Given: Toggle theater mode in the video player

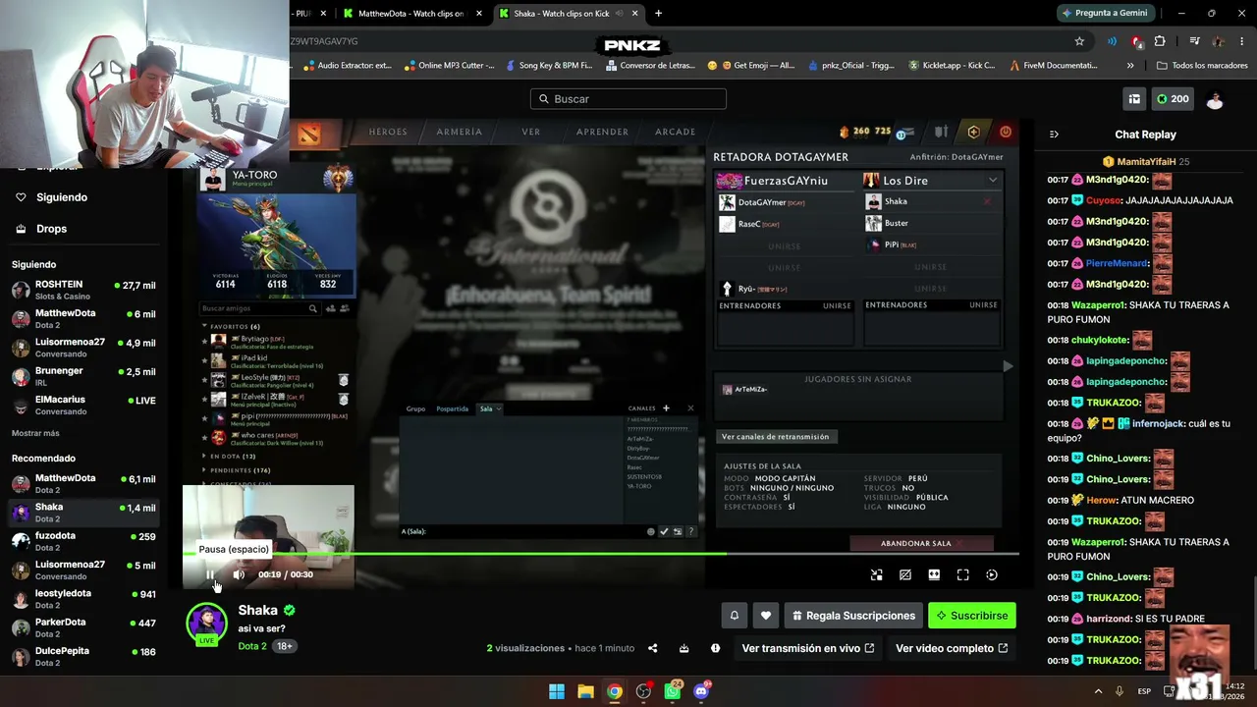Looking at the screenshot, I should click(x=934, y=575).
